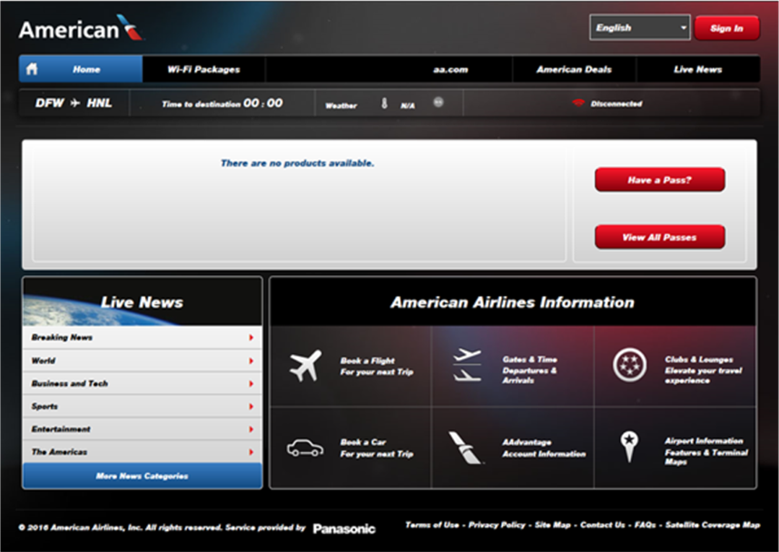
Task: Expand the Breaking News category
Action: tap(142, 338)
